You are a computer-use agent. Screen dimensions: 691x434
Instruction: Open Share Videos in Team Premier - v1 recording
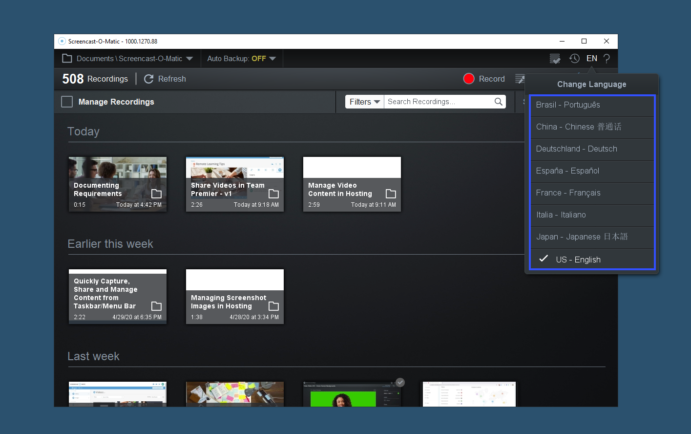point(235,184)
